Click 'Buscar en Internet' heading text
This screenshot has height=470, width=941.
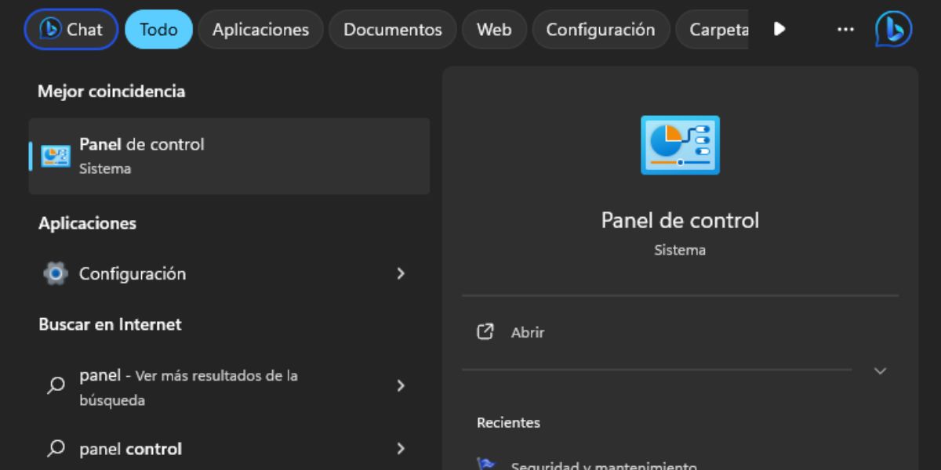[110, 324]
